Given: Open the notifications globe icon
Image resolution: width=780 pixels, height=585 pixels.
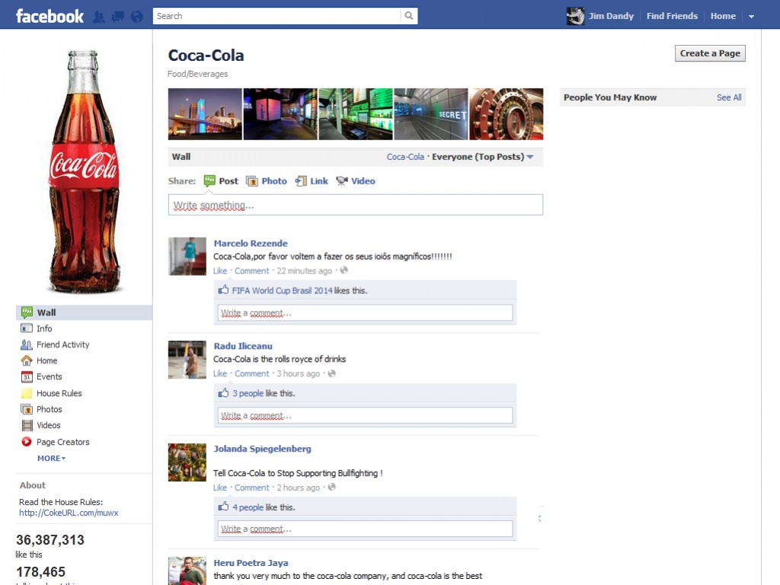Looking at the screenshot, I should pos(136,15).
